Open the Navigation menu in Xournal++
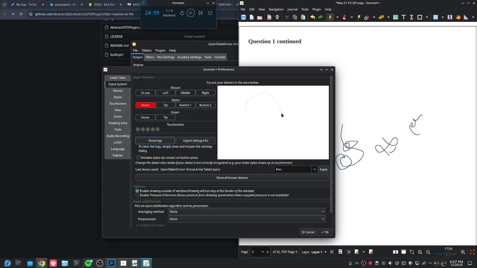 point(276,9)
